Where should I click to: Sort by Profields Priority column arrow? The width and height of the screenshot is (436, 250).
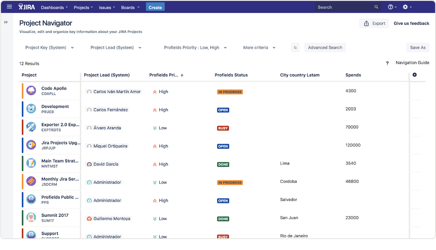coord(182,75)
